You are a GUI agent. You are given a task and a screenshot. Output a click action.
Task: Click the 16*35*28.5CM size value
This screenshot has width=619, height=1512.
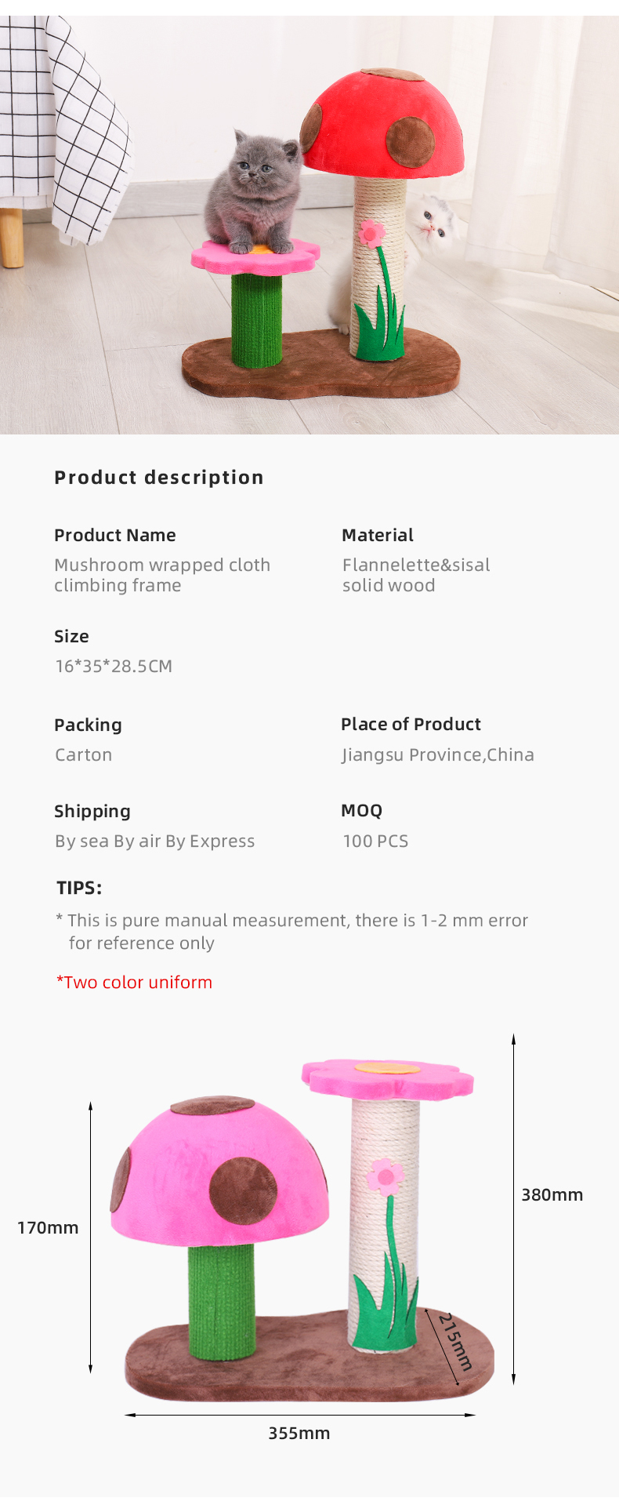tap(114, 666)
